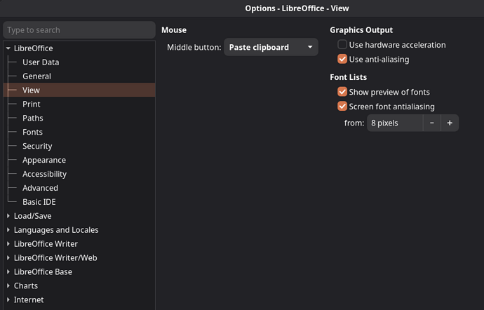Expand LibreOffice Writer/Web arrow
Image resolution: width=484 pixels, height=310 pixels.
[x=8, y=258]
